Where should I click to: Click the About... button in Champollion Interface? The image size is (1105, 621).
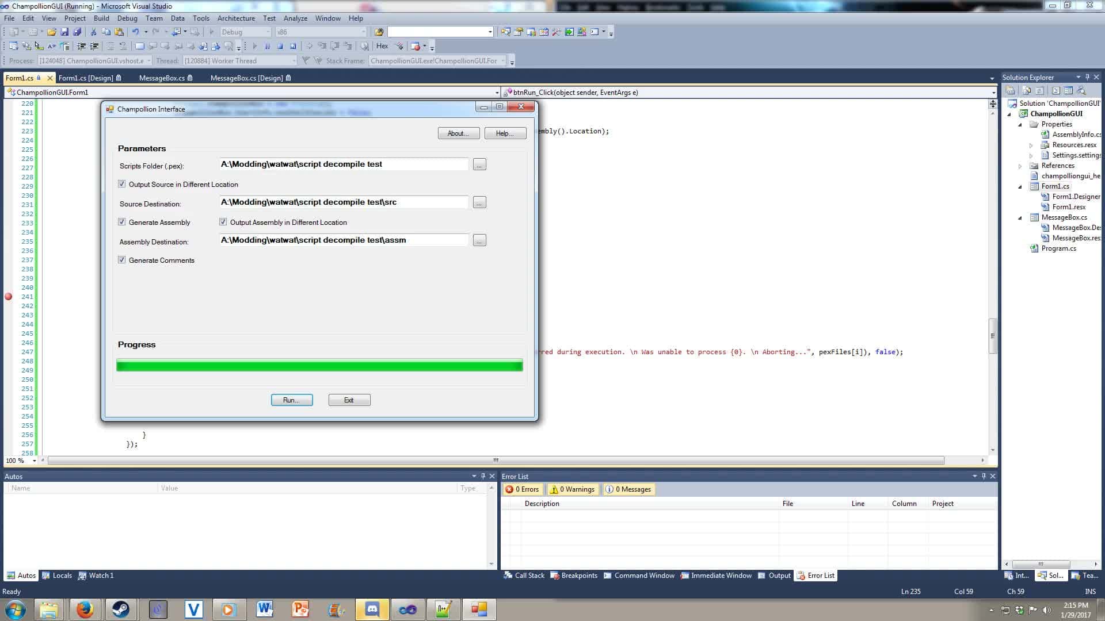(x=459, y=133)
